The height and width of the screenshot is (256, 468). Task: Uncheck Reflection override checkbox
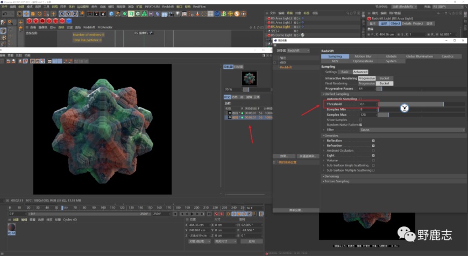(x=373, y=140)
